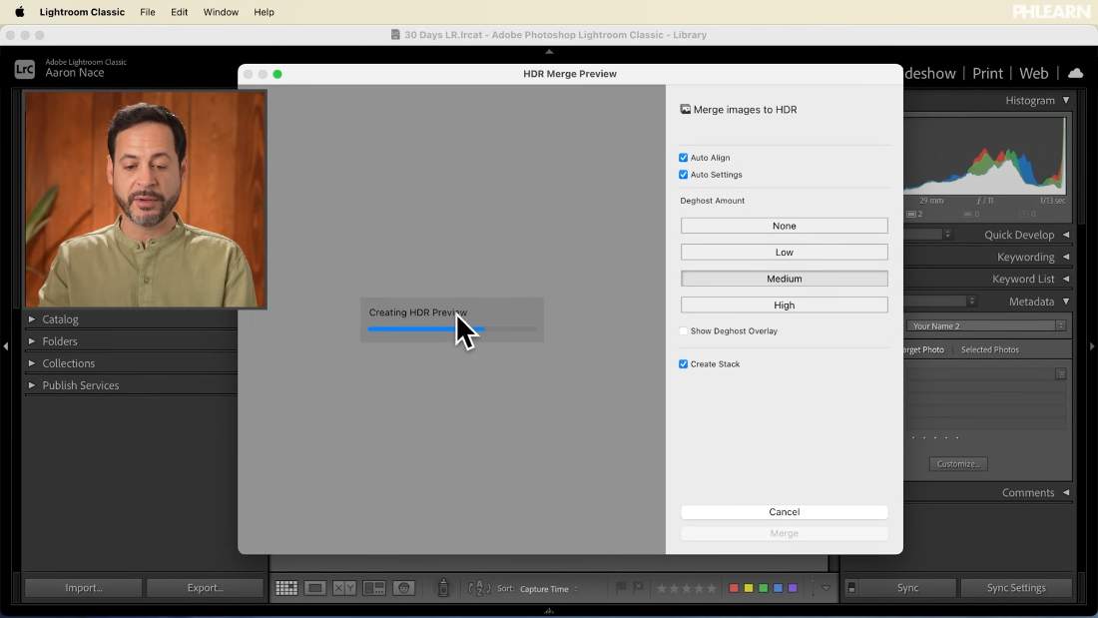
Task: Click the top module panel collapse arrow
Action: pos(549,51)
